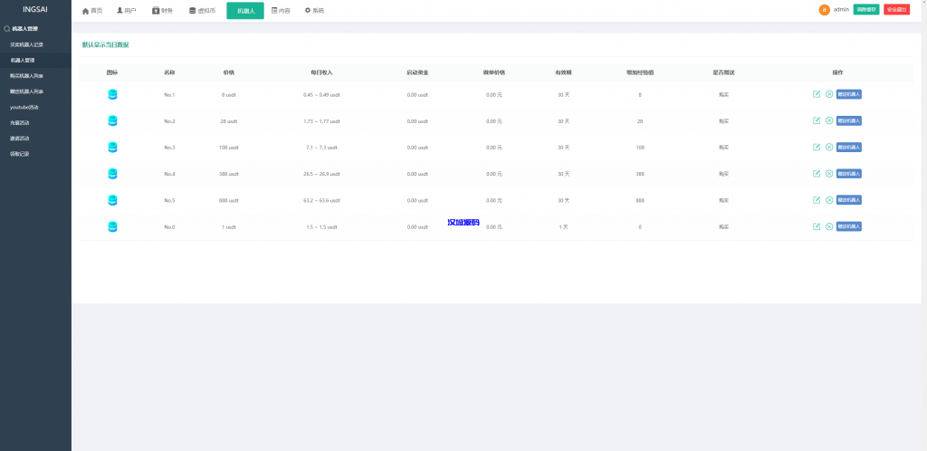Click the edit icon for robot No.5

(x=817, y=199)
